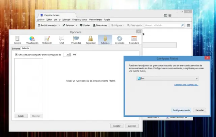Click the Añadir button
Screen dimensions: 216x137
[21, 116]
